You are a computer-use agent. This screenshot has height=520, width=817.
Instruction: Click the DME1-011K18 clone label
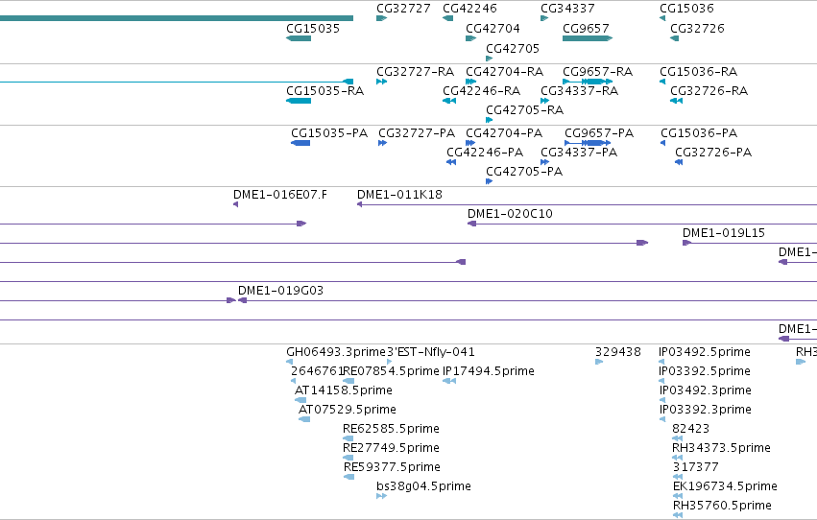[x=399, y=194]
